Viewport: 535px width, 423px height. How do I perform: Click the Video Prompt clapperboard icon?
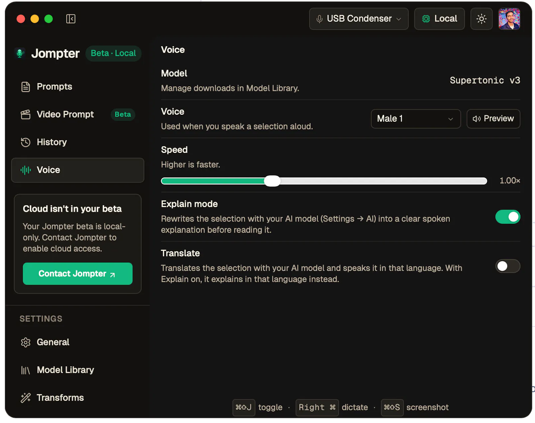click(26, 114)
